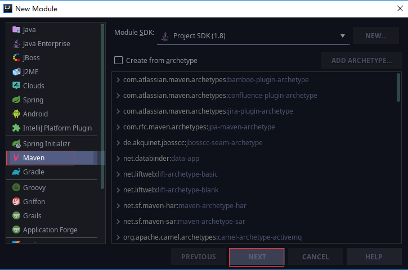Expand jira-plugin-archetype entry

coord(118,111)
